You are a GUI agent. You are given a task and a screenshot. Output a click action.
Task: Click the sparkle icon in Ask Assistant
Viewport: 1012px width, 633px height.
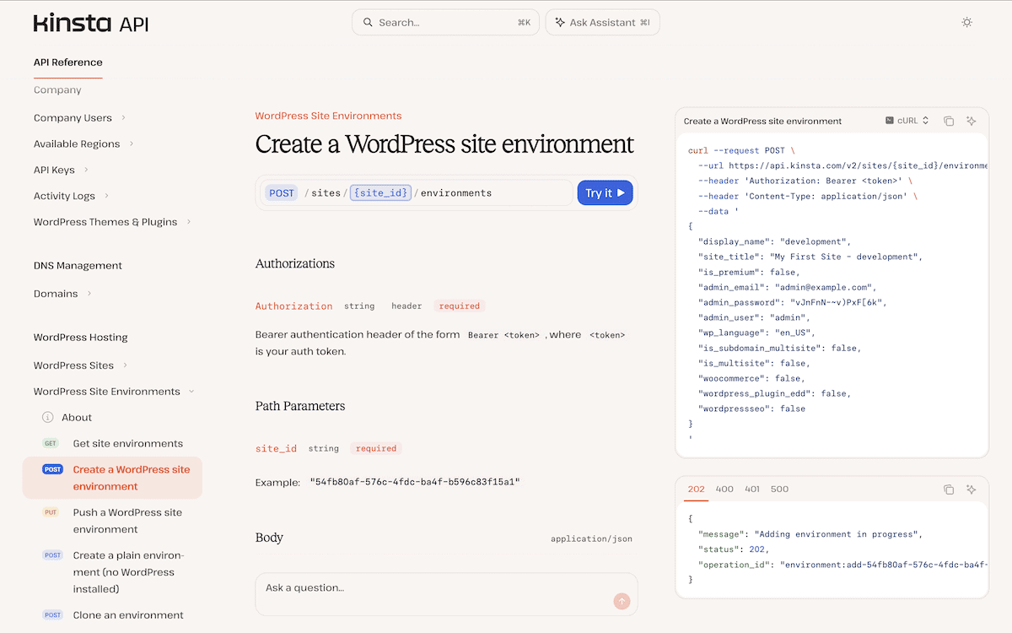(560, 23)
